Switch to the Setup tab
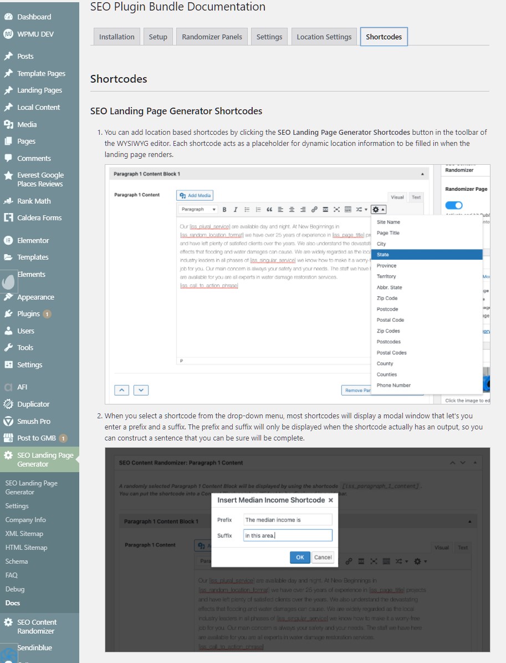The image size is (506, 663). pos(158,37)
